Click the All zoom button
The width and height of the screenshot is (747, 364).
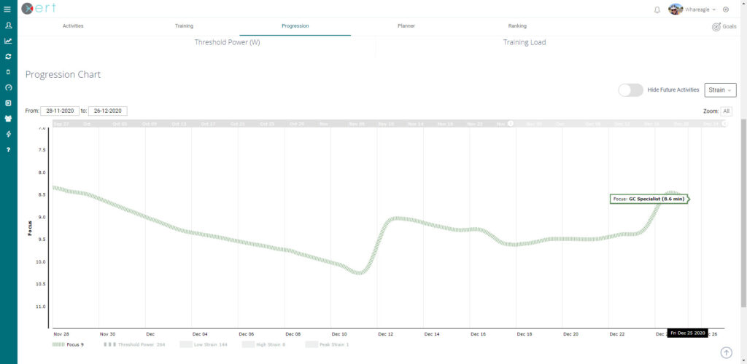click(727, 111)
